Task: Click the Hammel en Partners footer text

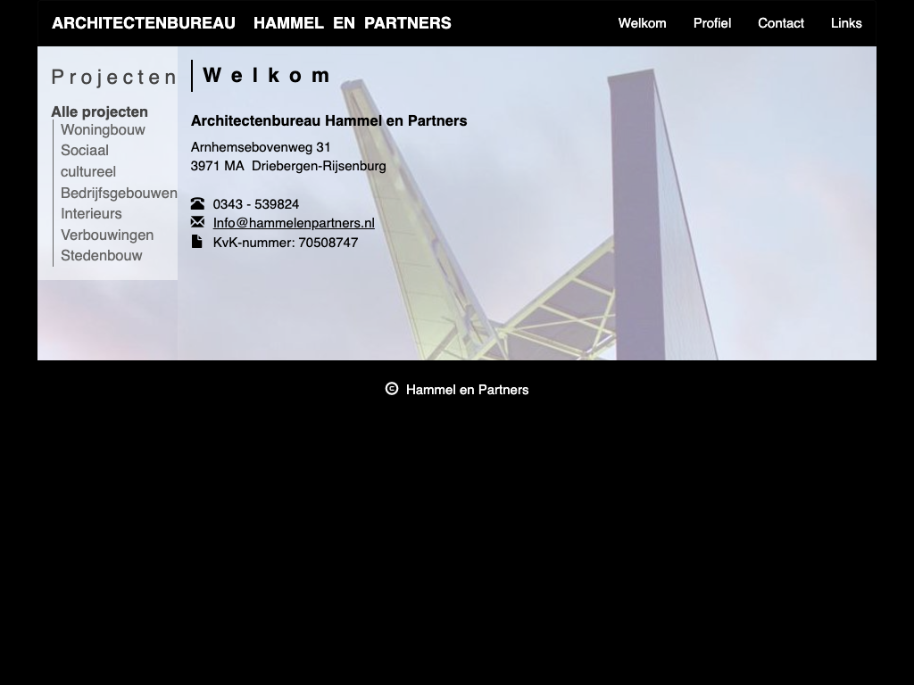Action: click(x=467, y=390)
